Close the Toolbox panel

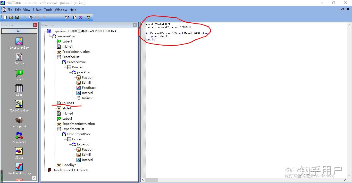(x=35, y=25)
